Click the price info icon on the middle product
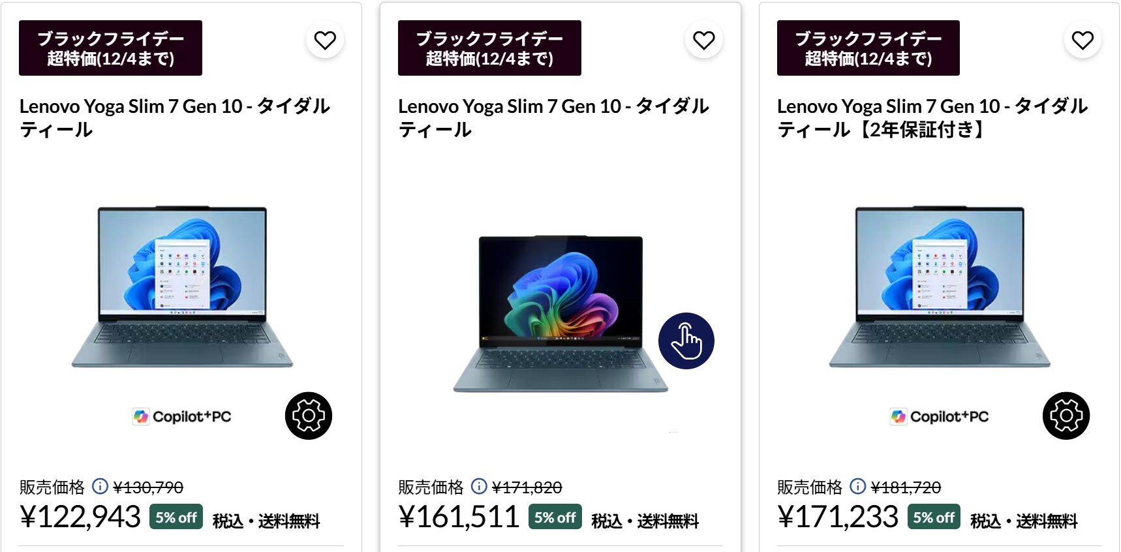The height and width of the screenshot is (552, 1121). tap(478, 485)
